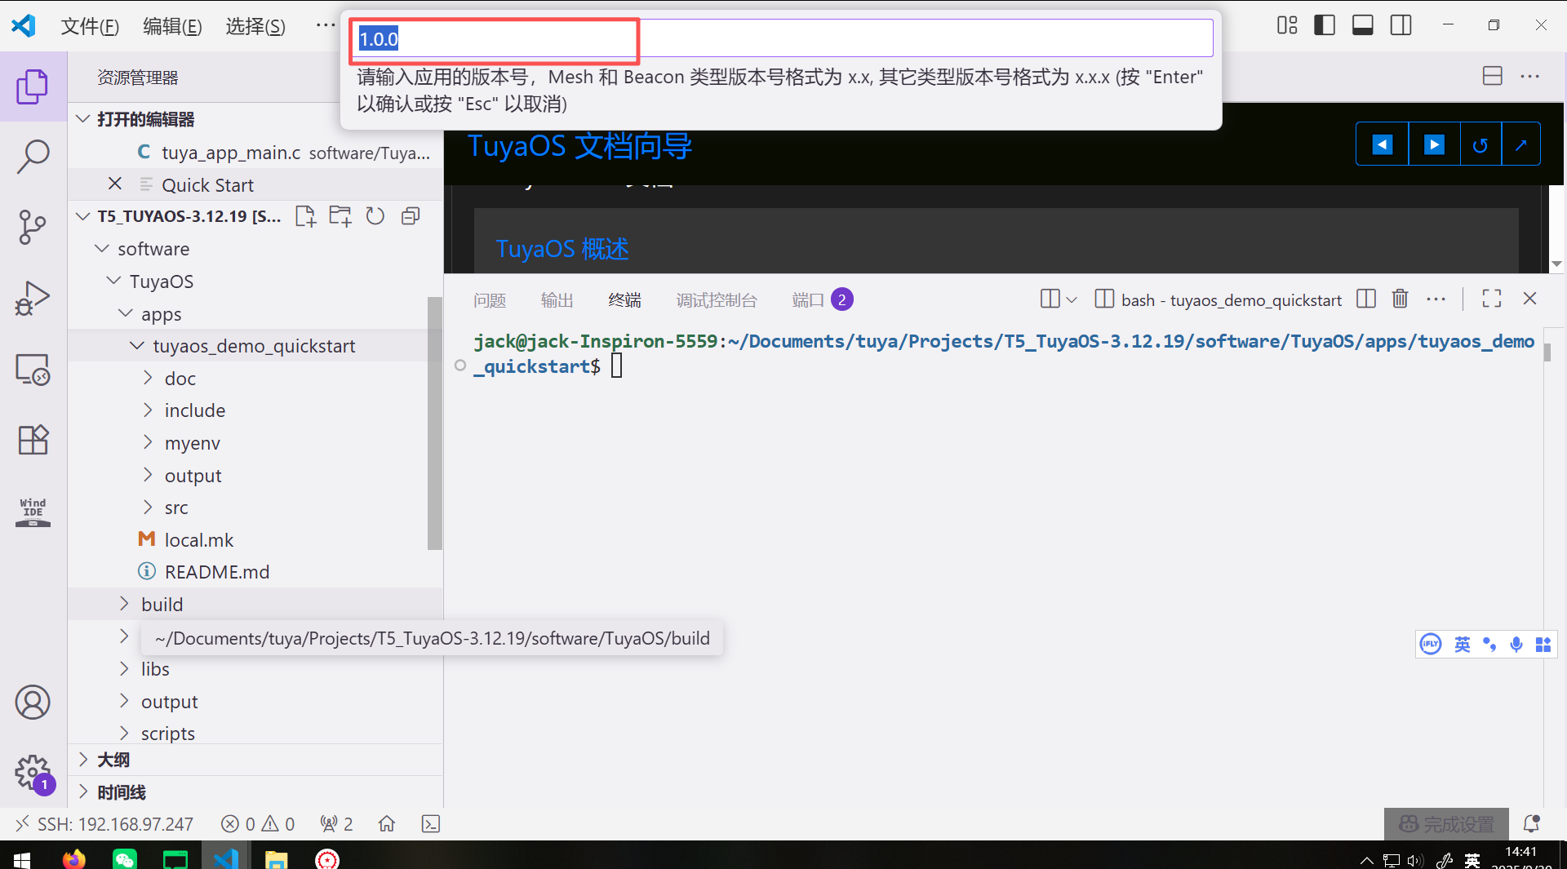Customize layout icon in title bar
The width and height of the screenshot is (1567, 869).
(1287, 25)
